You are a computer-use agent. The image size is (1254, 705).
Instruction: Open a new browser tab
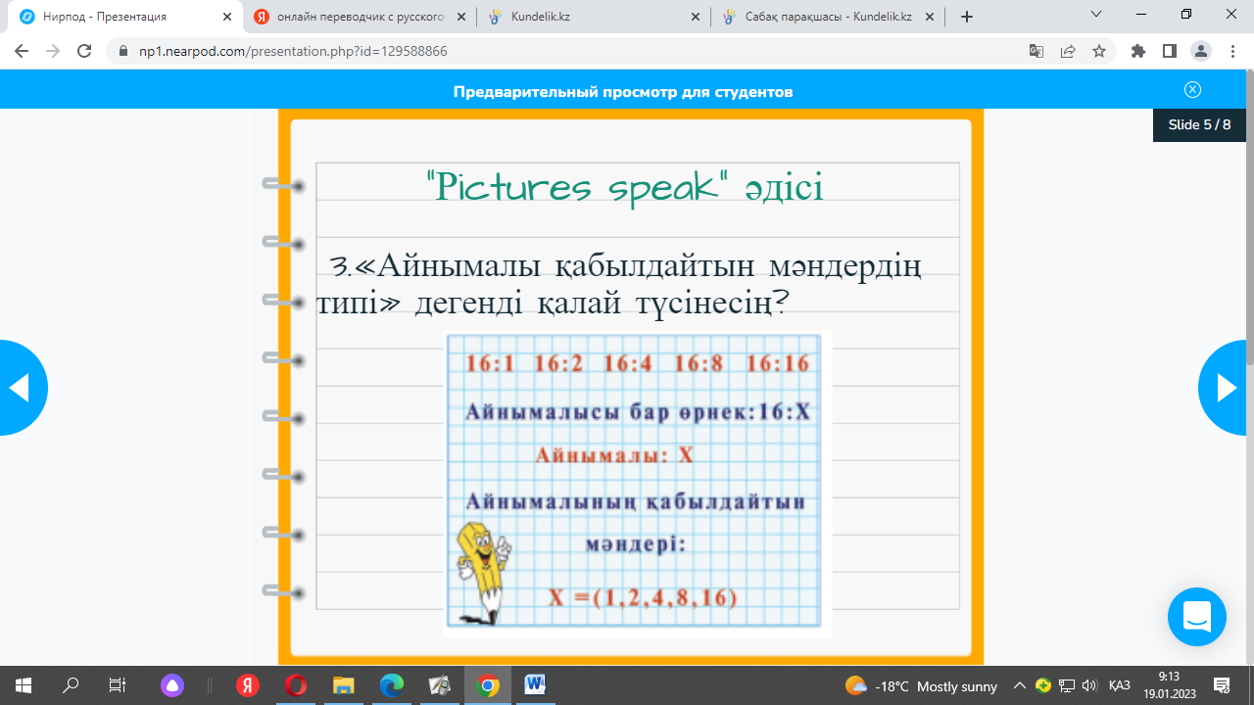967,17
